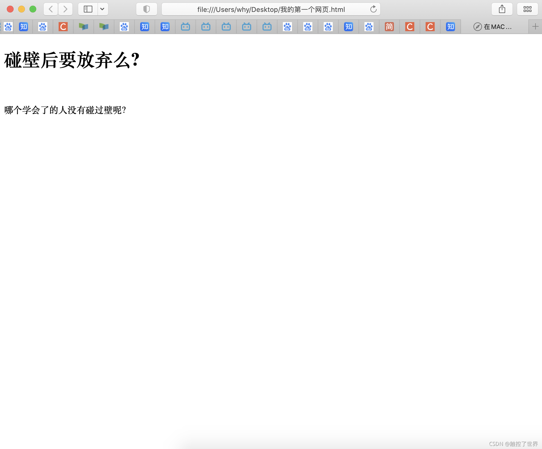Open the CSDN tab immediately left of last Zhihu tab
The image size is (542, 449).
click(x=430, y=27)
